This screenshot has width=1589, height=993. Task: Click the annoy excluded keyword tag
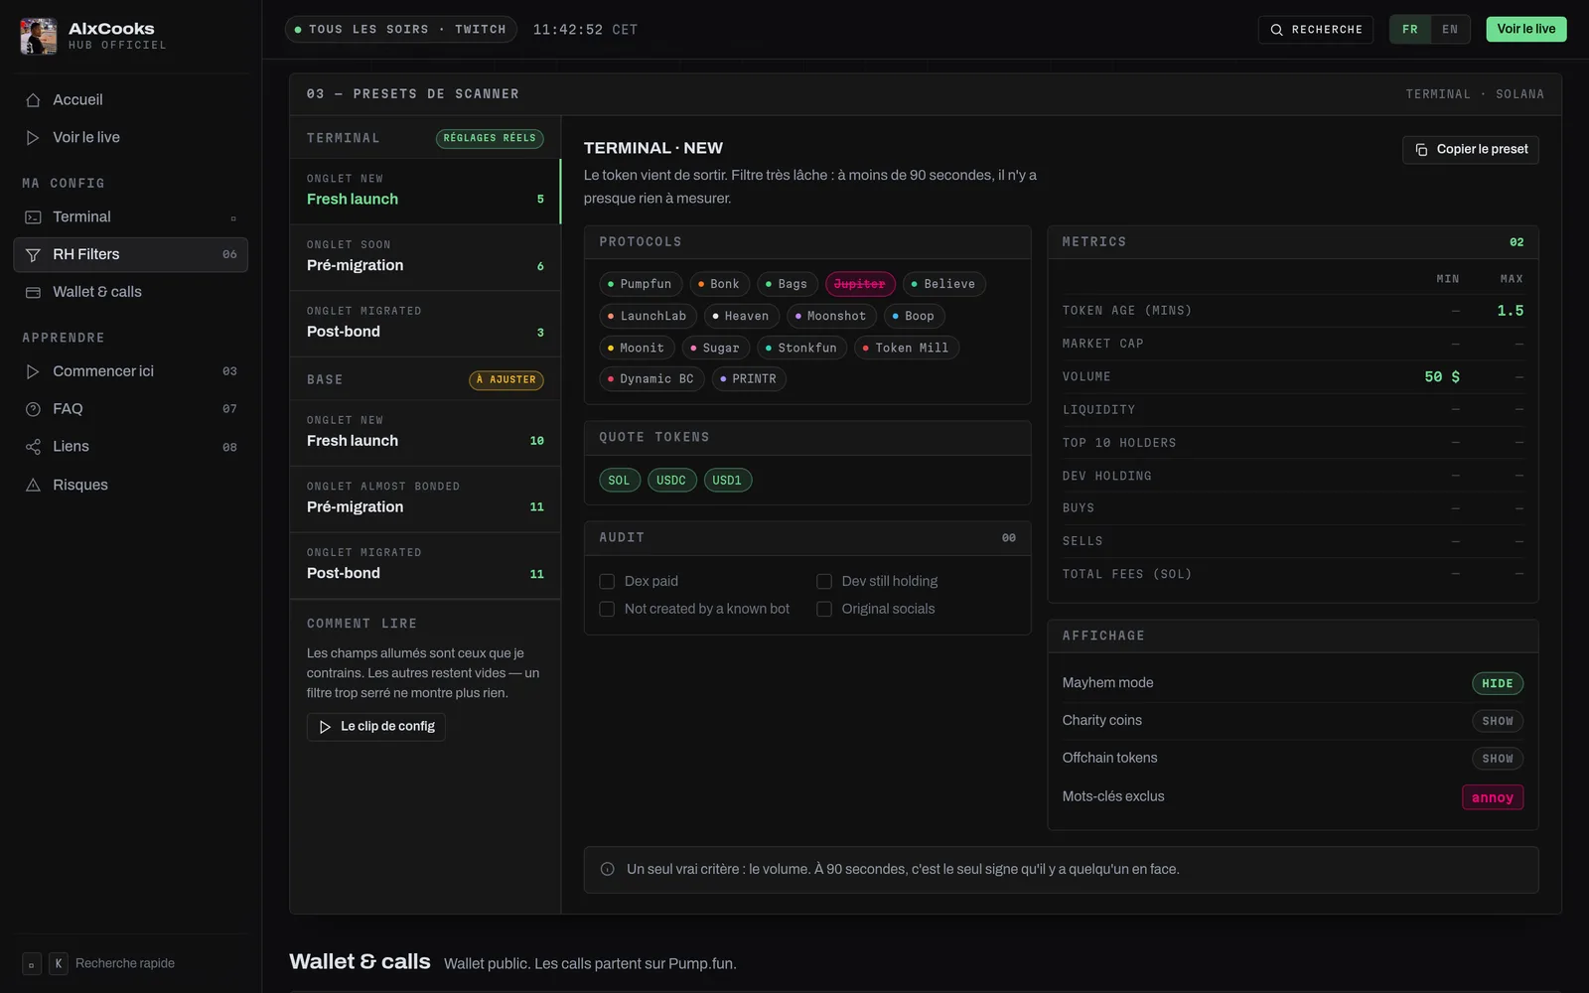pos(1492,798)
